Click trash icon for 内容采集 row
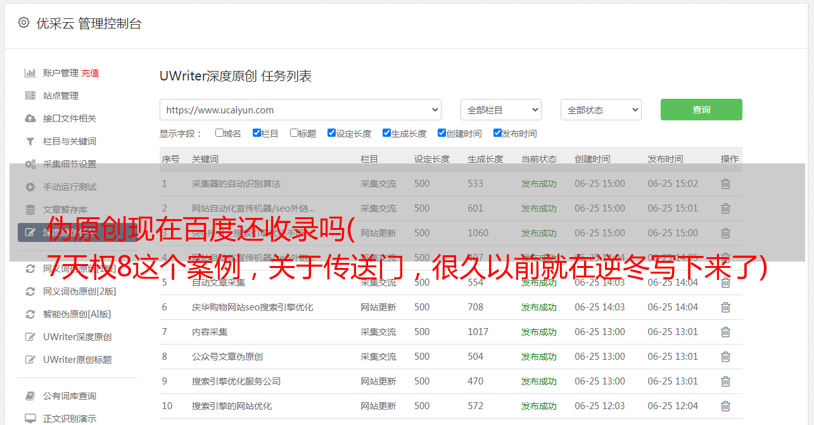814x425 pixels. tap(725, 332)
